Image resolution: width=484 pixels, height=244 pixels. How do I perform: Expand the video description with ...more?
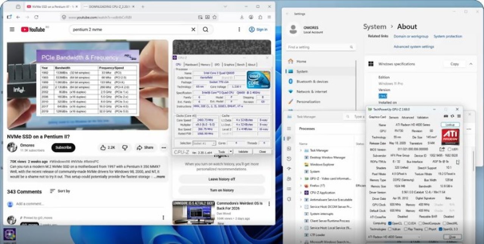pyautogui.click(x=160, y=177)
